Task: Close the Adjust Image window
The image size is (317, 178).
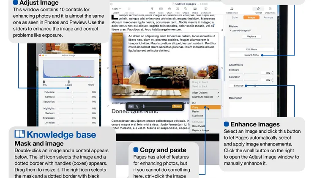Action: [x=40, y=55]
